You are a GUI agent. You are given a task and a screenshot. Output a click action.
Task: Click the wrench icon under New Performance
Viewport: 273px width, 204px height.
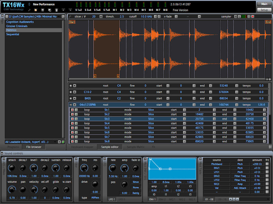[x=30, y=10]
